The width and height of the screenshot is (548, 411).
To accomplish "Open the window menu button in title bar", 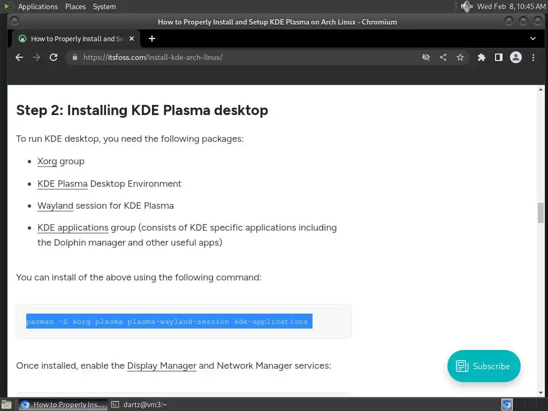I will [x=14, y=21].
